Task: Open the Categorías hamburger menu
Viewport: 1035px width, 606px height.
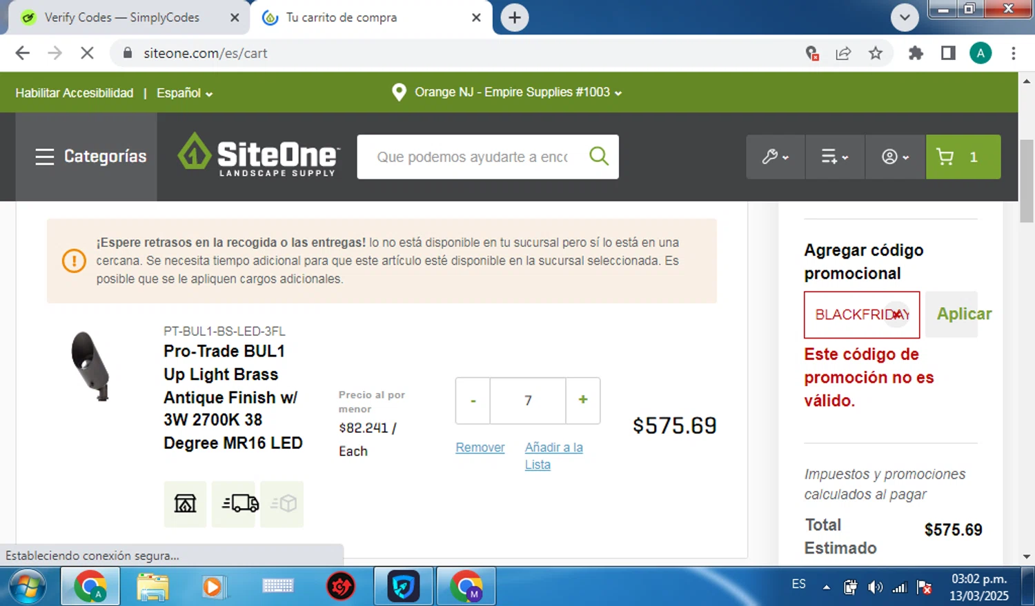Action: tap(90, 156)
